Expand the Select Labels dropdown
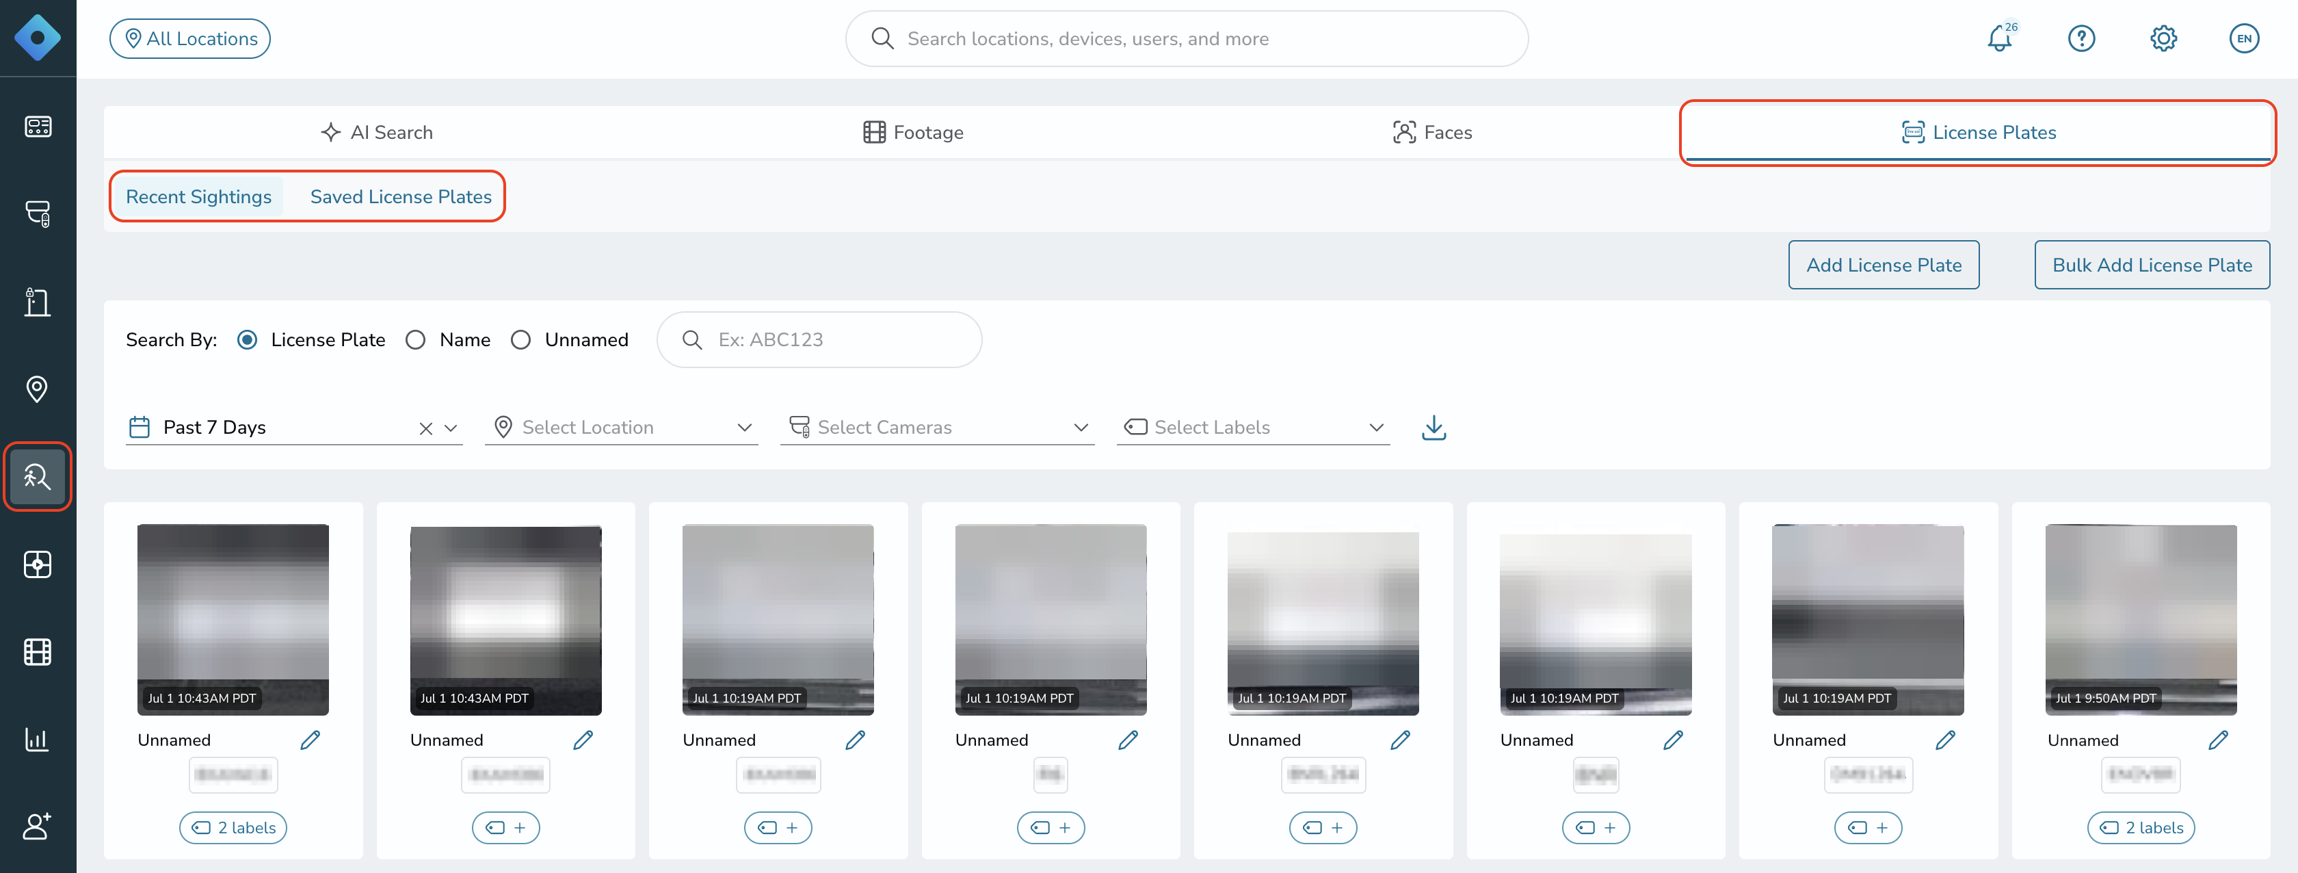Viewport: 2298px width, 873px height. (x=1254, y=428)
